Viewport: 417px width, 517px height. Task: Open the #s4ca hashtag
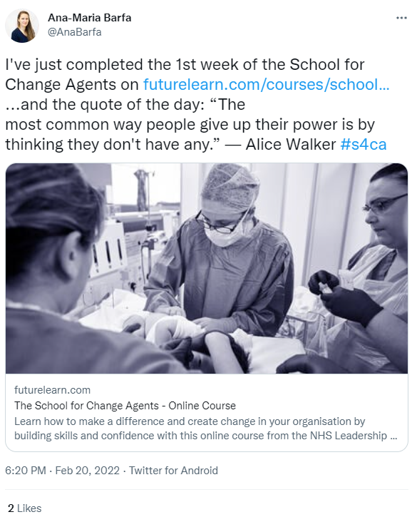364,145
